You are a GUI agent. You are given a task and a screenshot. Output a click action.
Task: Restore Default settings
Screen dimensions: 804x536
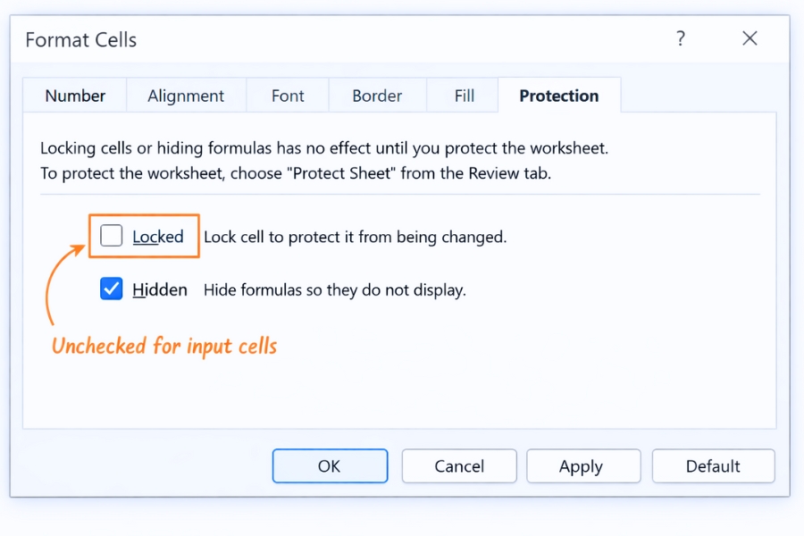pos(713,465)
